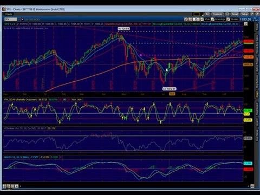Click the checkmark icon right of Setup

pos(252,14)
